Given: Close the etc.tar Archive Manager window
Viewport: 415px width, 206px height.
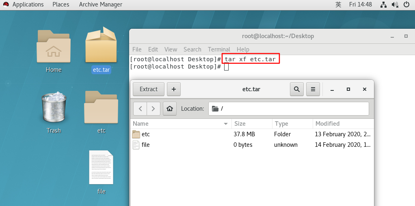Looking at the screenshot, I should tap(365, 89).
